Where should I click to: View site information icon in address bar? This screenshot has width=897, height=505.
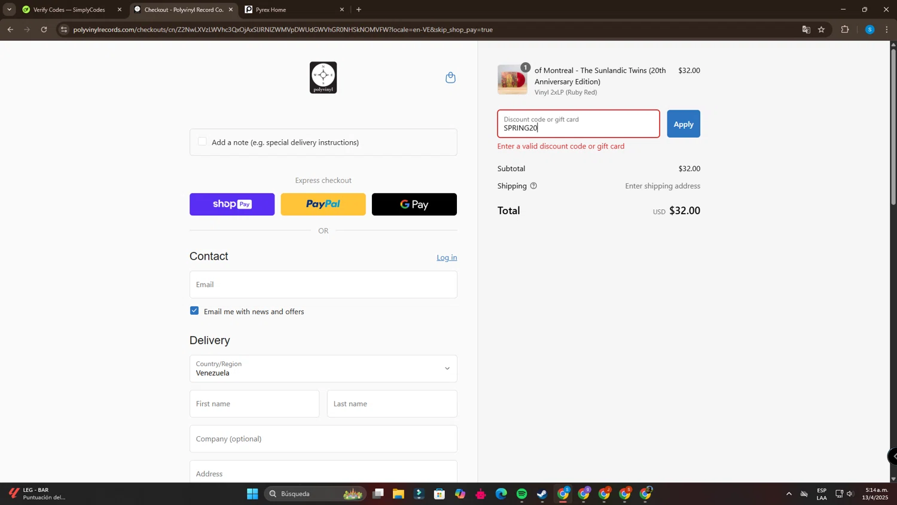pos(64,29)
